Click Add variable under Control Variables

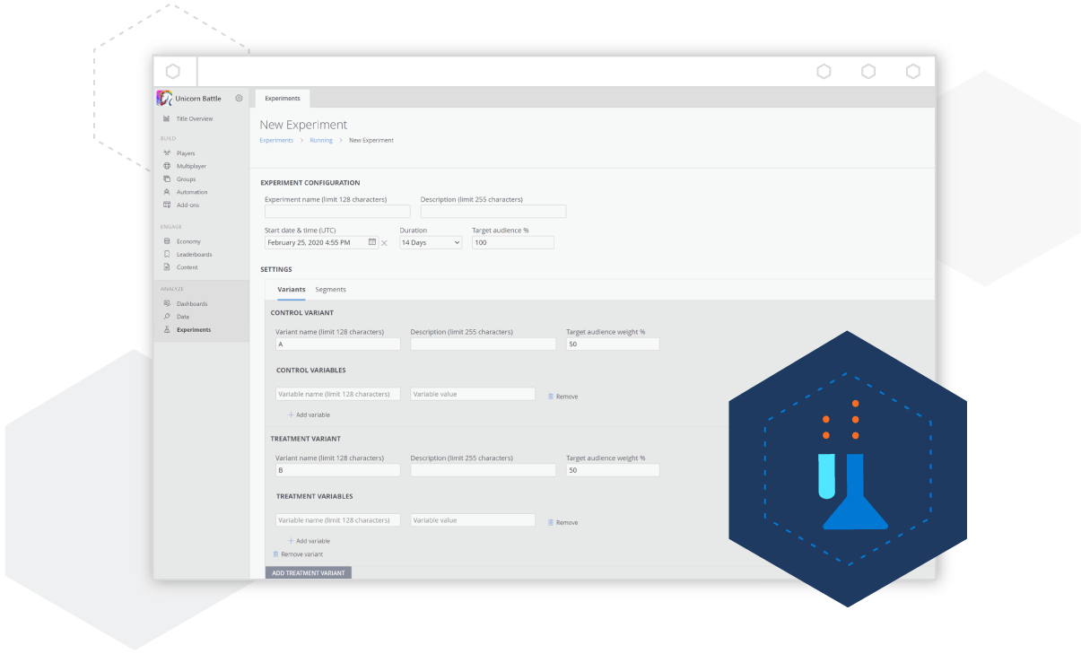pyautogui.click(x=309, y=414)
